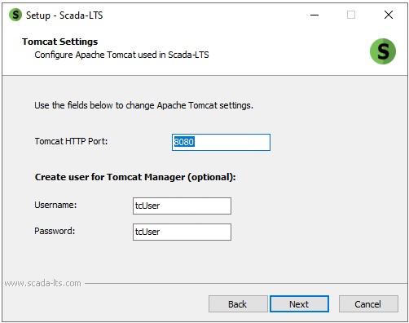Image resolution: width=409 pixels, height=323 pixels.
Task: Continue installation with Next button
Action: [299, 304]
